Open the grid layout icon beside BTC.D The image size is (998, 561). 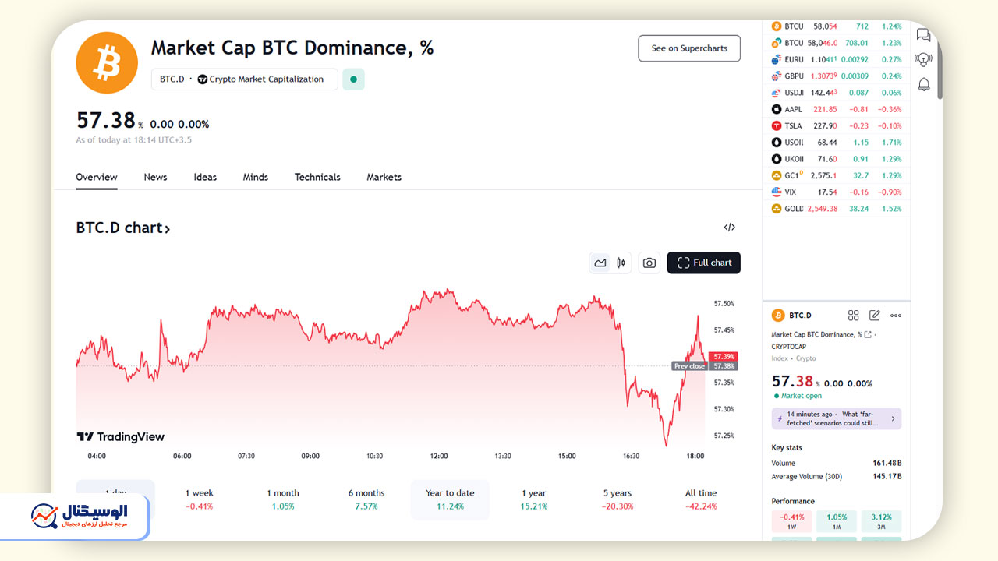(854, 316)
